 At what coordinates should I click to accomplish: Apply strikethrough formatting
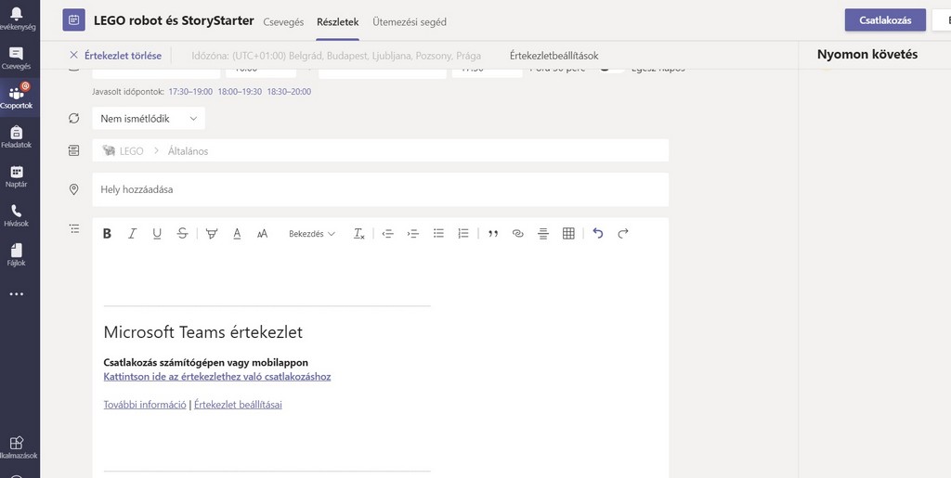point(182,233)
